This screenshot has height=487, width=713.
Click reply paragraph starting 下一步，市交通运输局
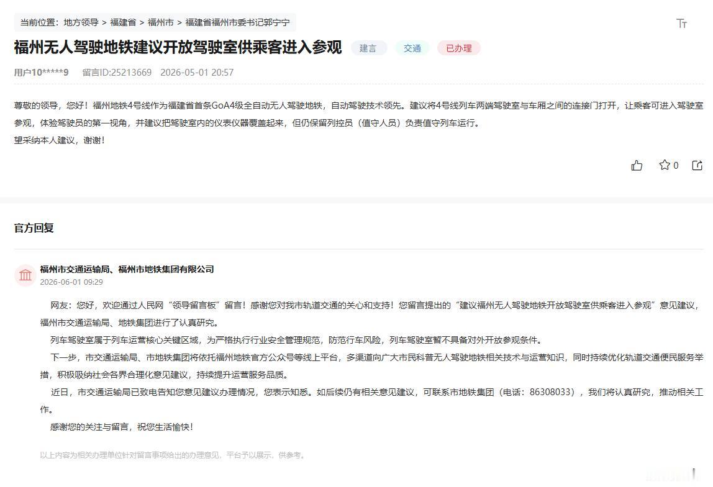click(371, 366)
